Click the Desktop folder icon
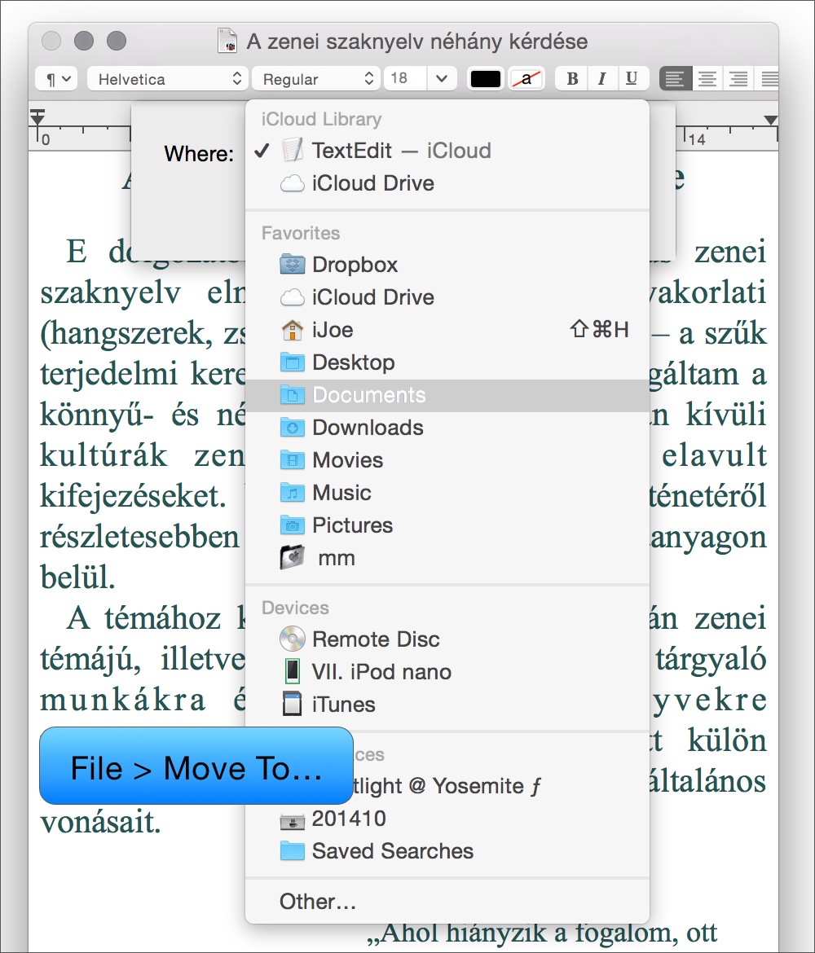815x953 pixels. (292, 362)
